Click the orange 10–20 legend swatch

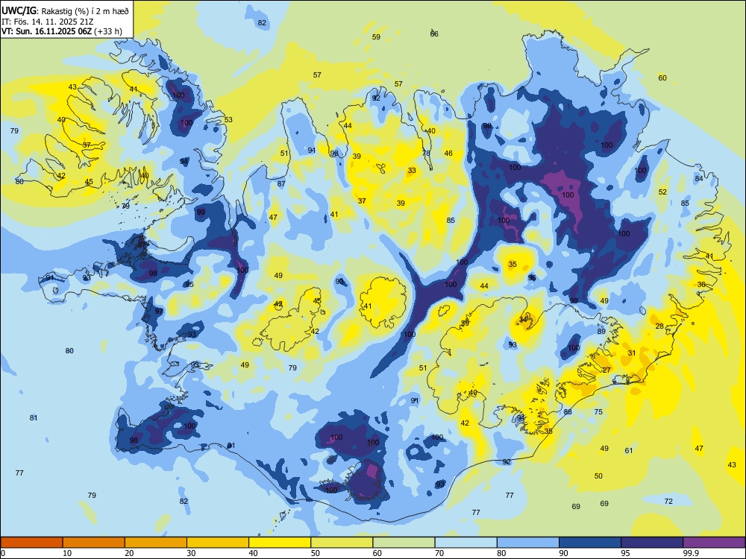(x=94, y=543)
